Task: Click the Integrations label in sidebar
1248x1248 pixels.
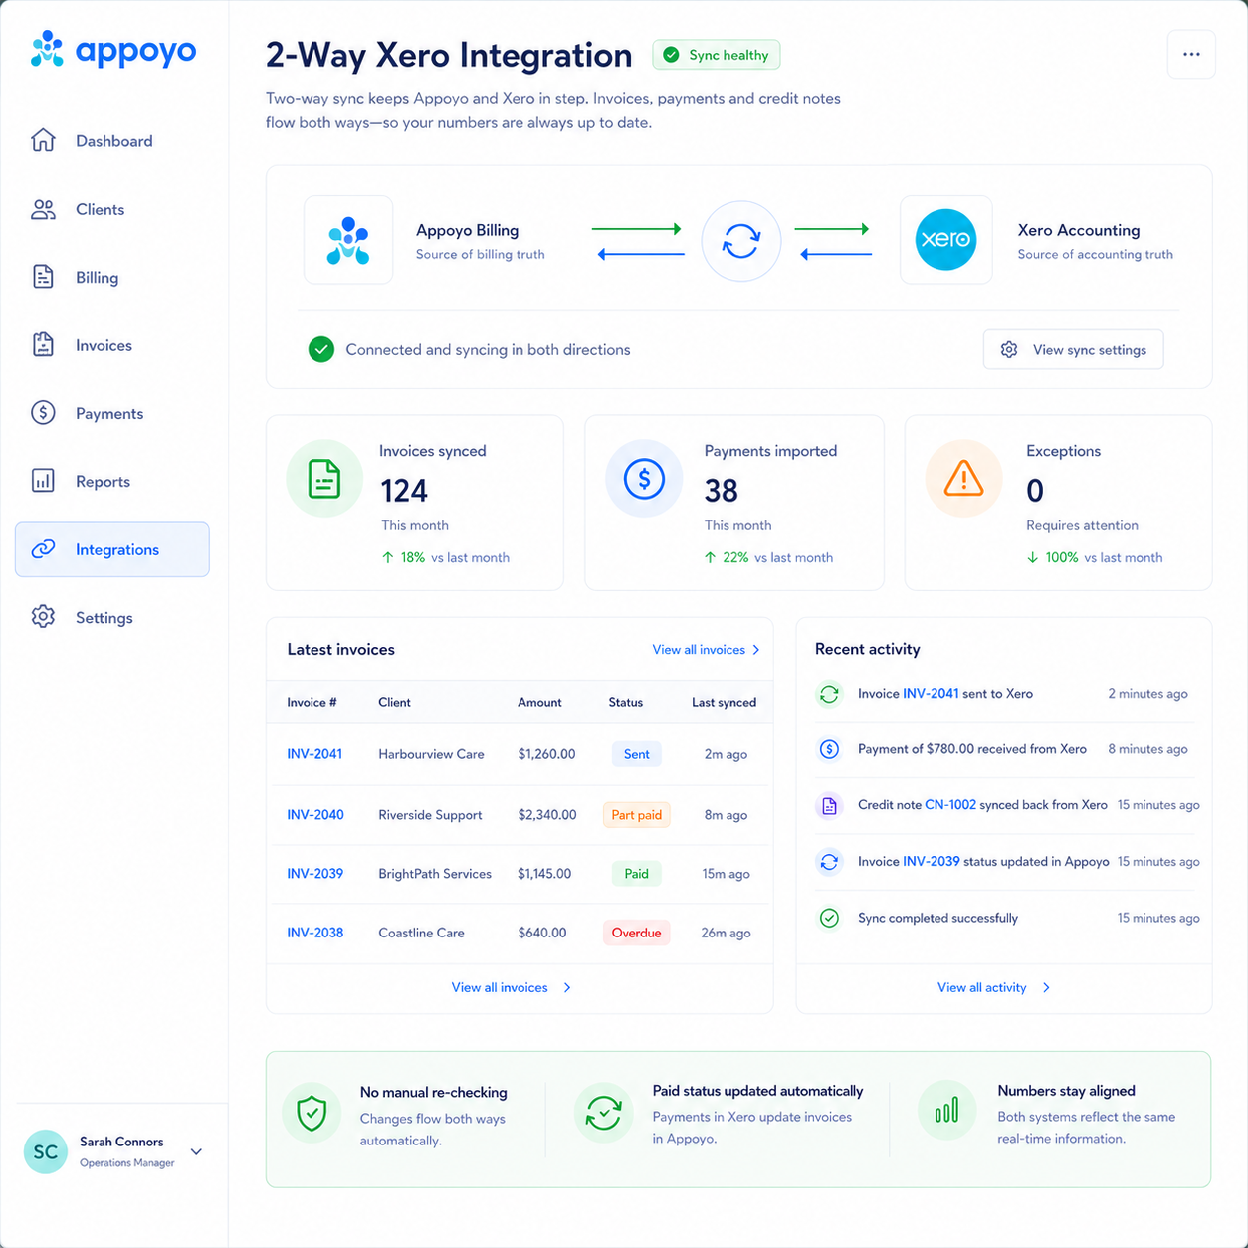Action: (x=117, y=549)
